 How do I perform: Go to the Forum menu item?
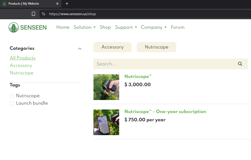[177, 27]
